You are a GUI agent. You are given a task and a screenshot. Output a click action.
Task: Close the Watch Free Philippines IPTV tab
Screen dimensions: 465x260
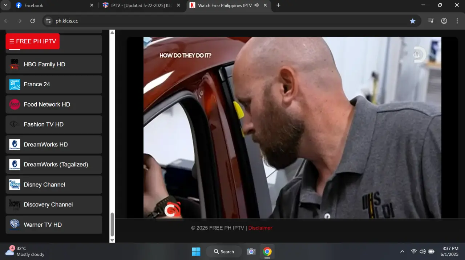click(x=266, y=5)
